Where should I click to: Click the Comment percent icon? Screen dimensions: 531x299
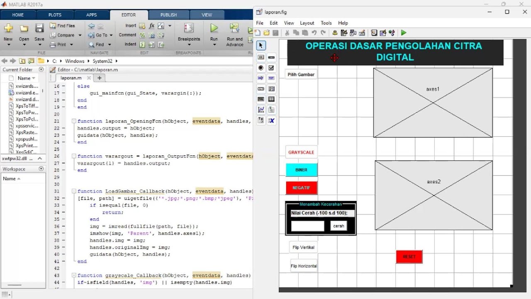(x=142, y=35)
